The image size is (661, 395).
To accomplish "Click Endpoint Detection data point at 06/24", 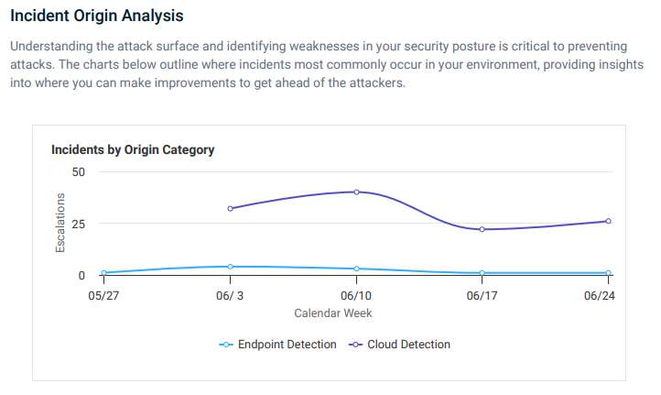I will pos(608,272).
